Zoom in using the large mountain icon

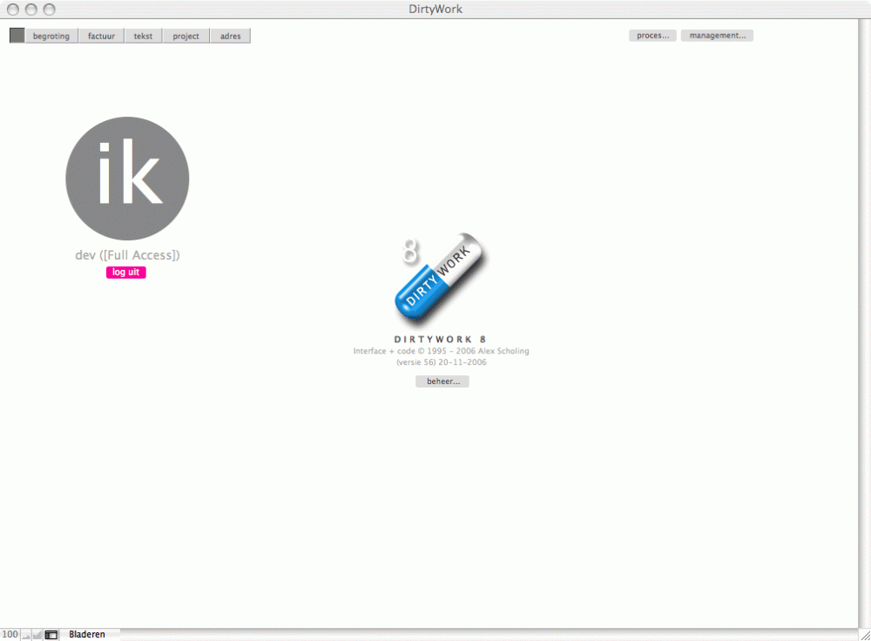pyautogui.click(x=37, y=635)
